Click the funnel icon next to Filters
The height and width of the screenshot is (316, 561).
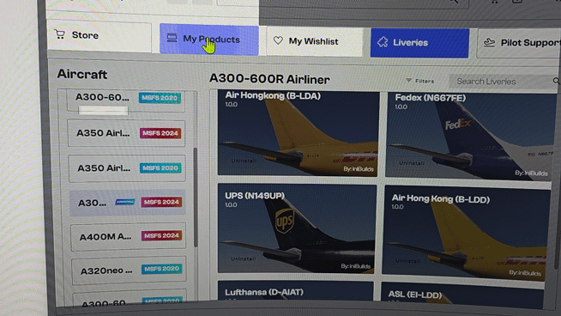(x=408, y=81)
